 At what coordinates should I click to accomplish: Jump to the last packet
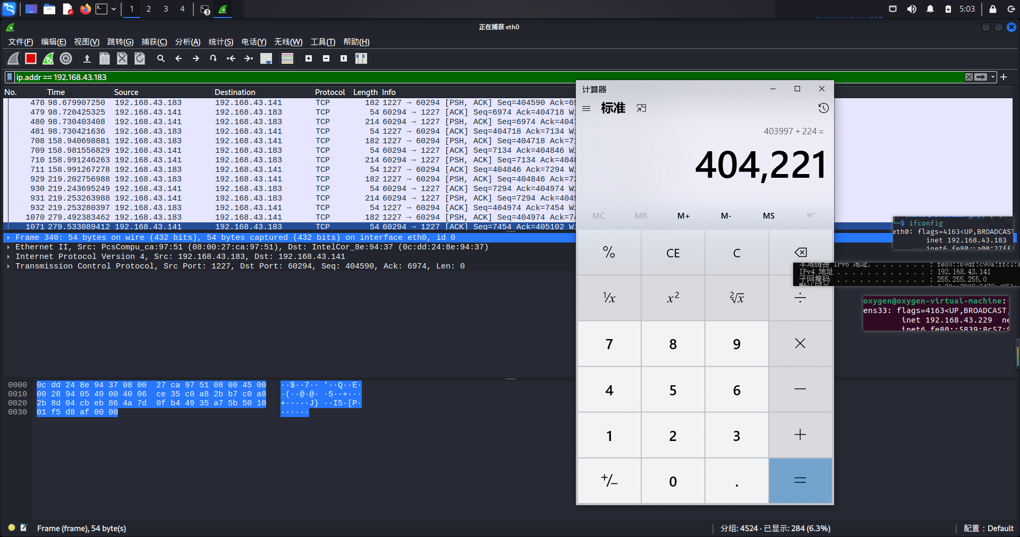pyautogui.click(x=249, y=58)
